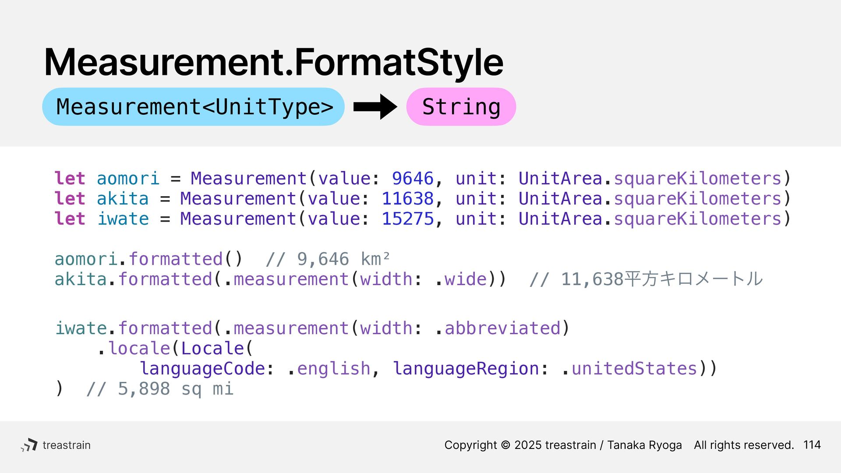This screenshot has width=841, height=473.
Task: Click the '.wide' width argument
Action: coord(461,279)
